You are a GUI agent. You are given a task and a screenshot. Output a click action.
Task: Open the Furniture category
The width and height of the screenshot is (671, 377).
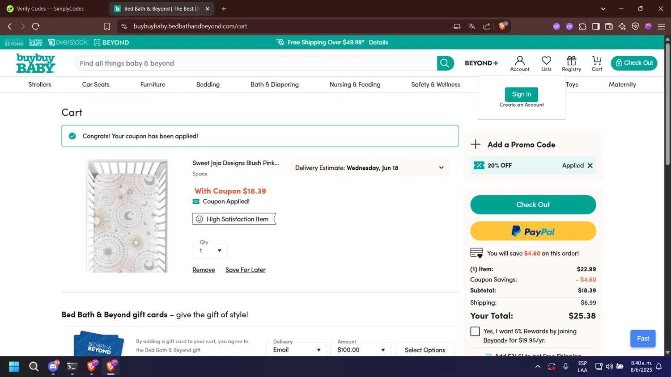pyautogui.click(x=153, y=84)
